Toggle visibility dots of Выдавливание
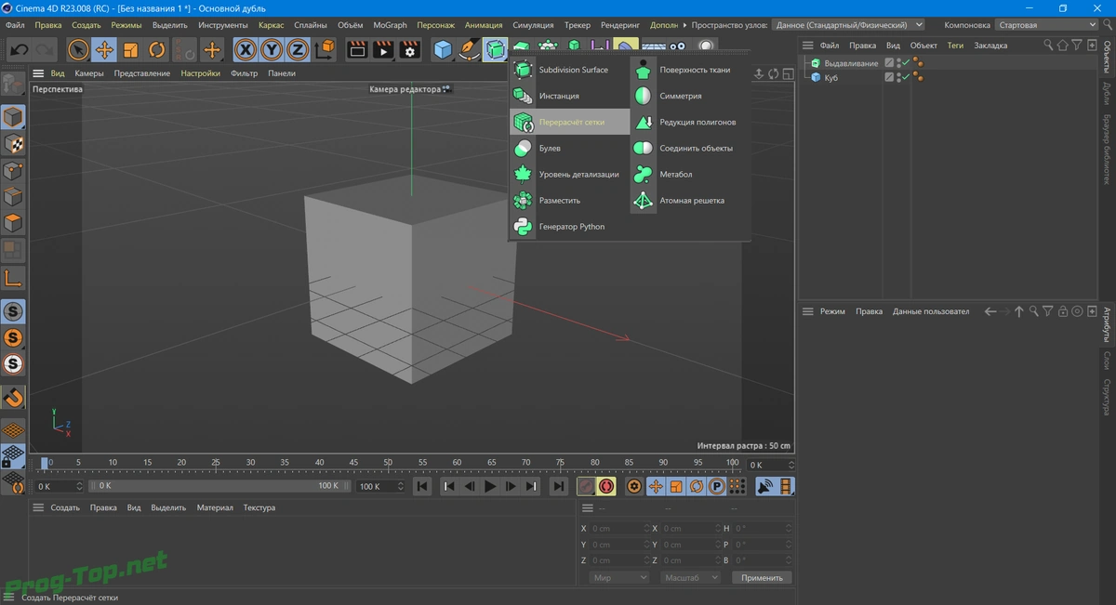1116x605 pixels. pyautogui.click(x=898, y=63)
